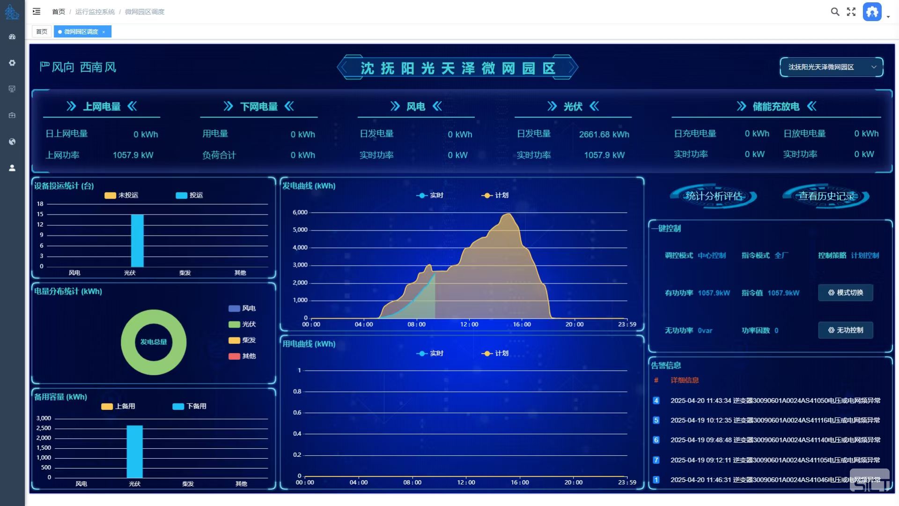
Task: Click the search magnifier icon
Action: click(x=835, y=12)
